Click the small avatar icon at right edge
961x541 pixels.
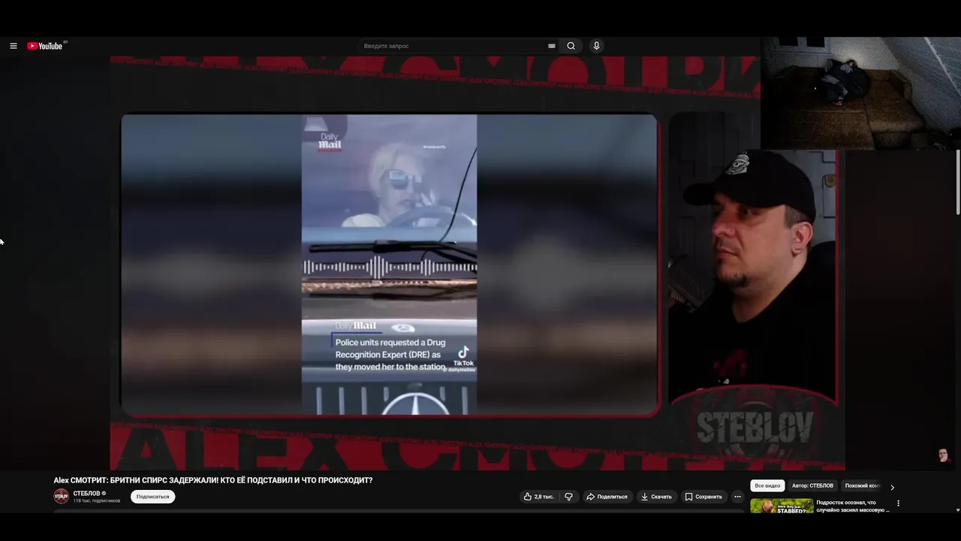click(943, 455)
